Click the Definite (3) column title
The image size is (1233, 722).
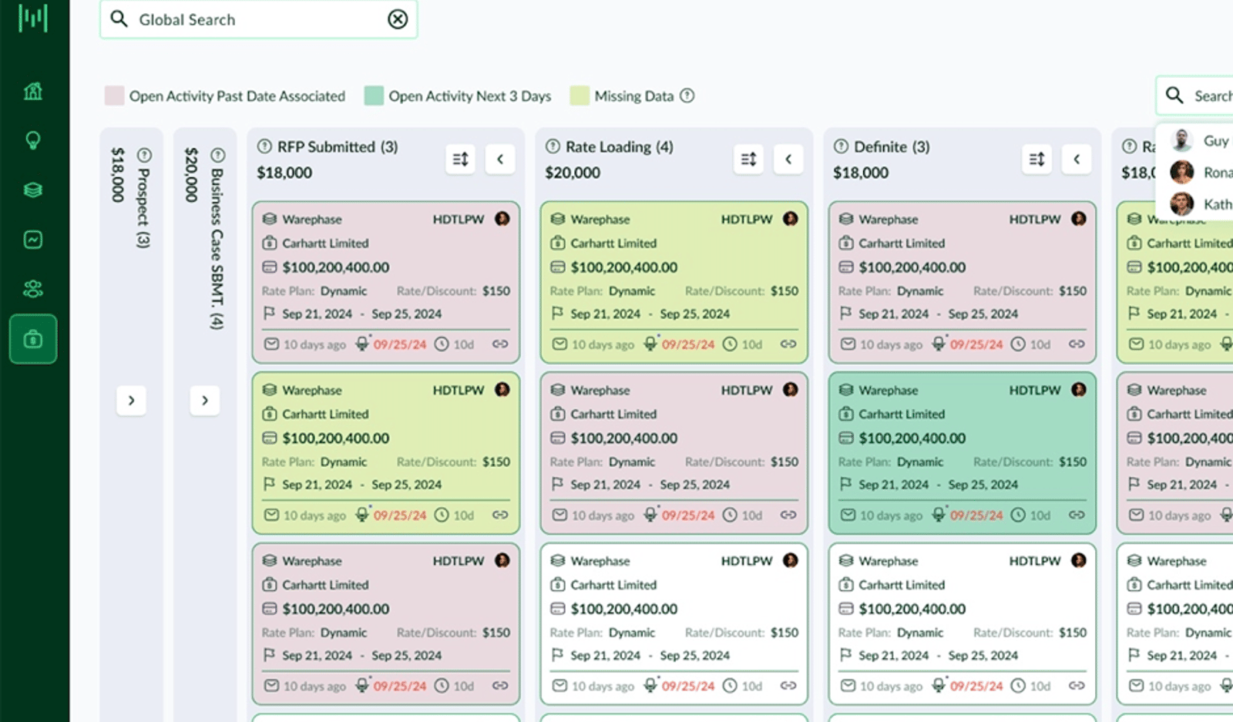(892, 146)
